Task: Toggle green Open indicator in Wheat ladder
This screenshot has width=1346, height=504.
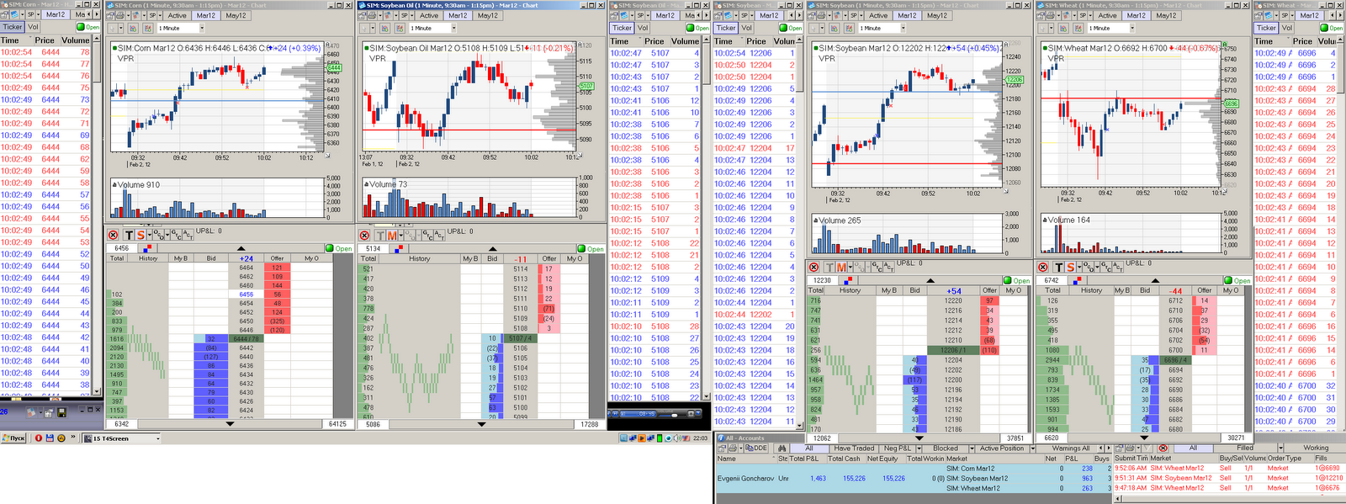Action: click(x=1238, y=280)
